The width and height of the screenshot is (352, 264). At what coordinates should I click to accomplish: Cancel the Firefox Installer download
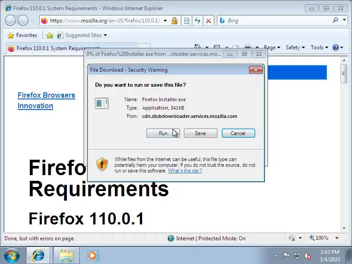pyautogui.click(x=238, y=133)
